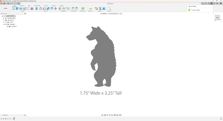223x121 pixels.
Task: Click the Create Form purple icon
Action: tap(32, 9)
